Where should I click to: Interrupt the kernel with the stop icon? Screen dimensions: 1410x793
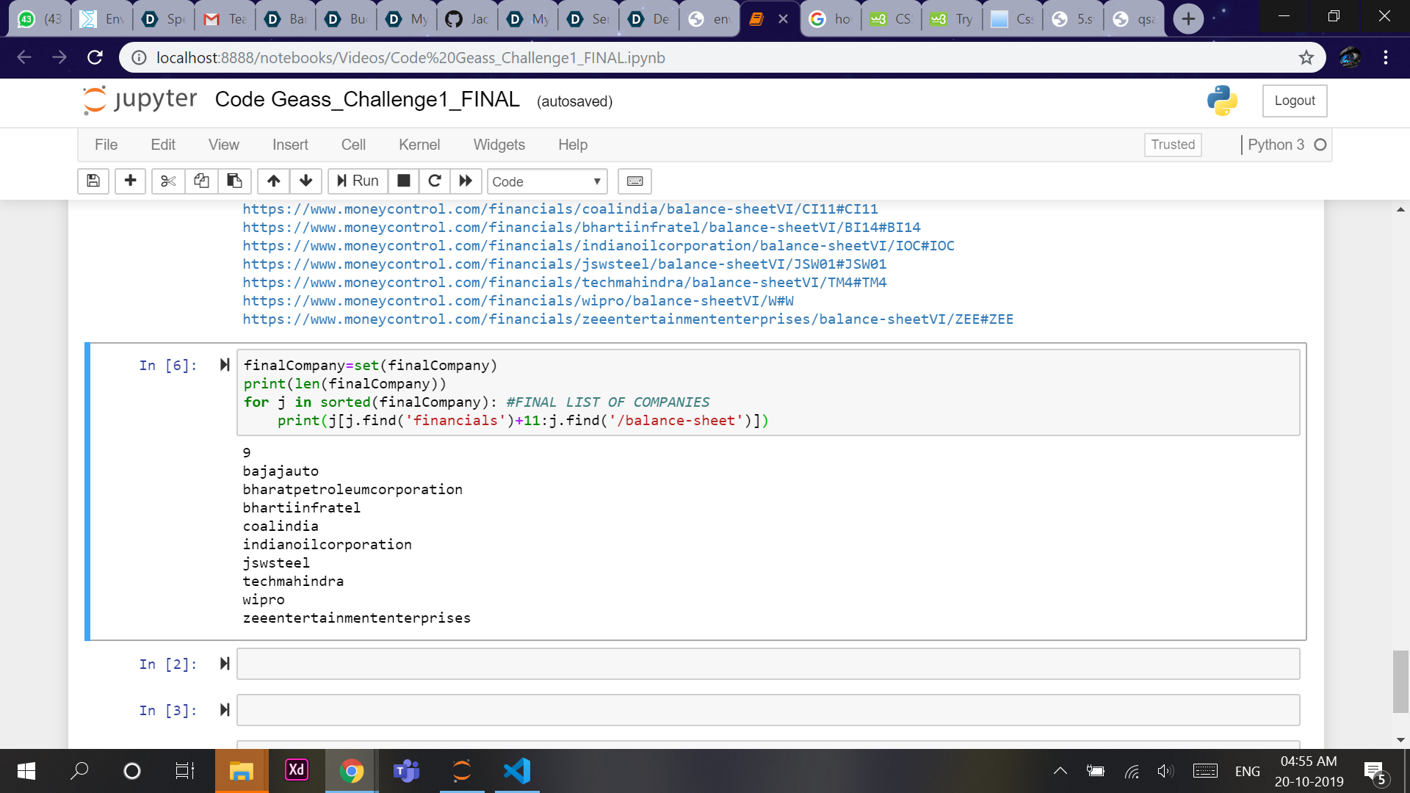[x=403, y=181]
